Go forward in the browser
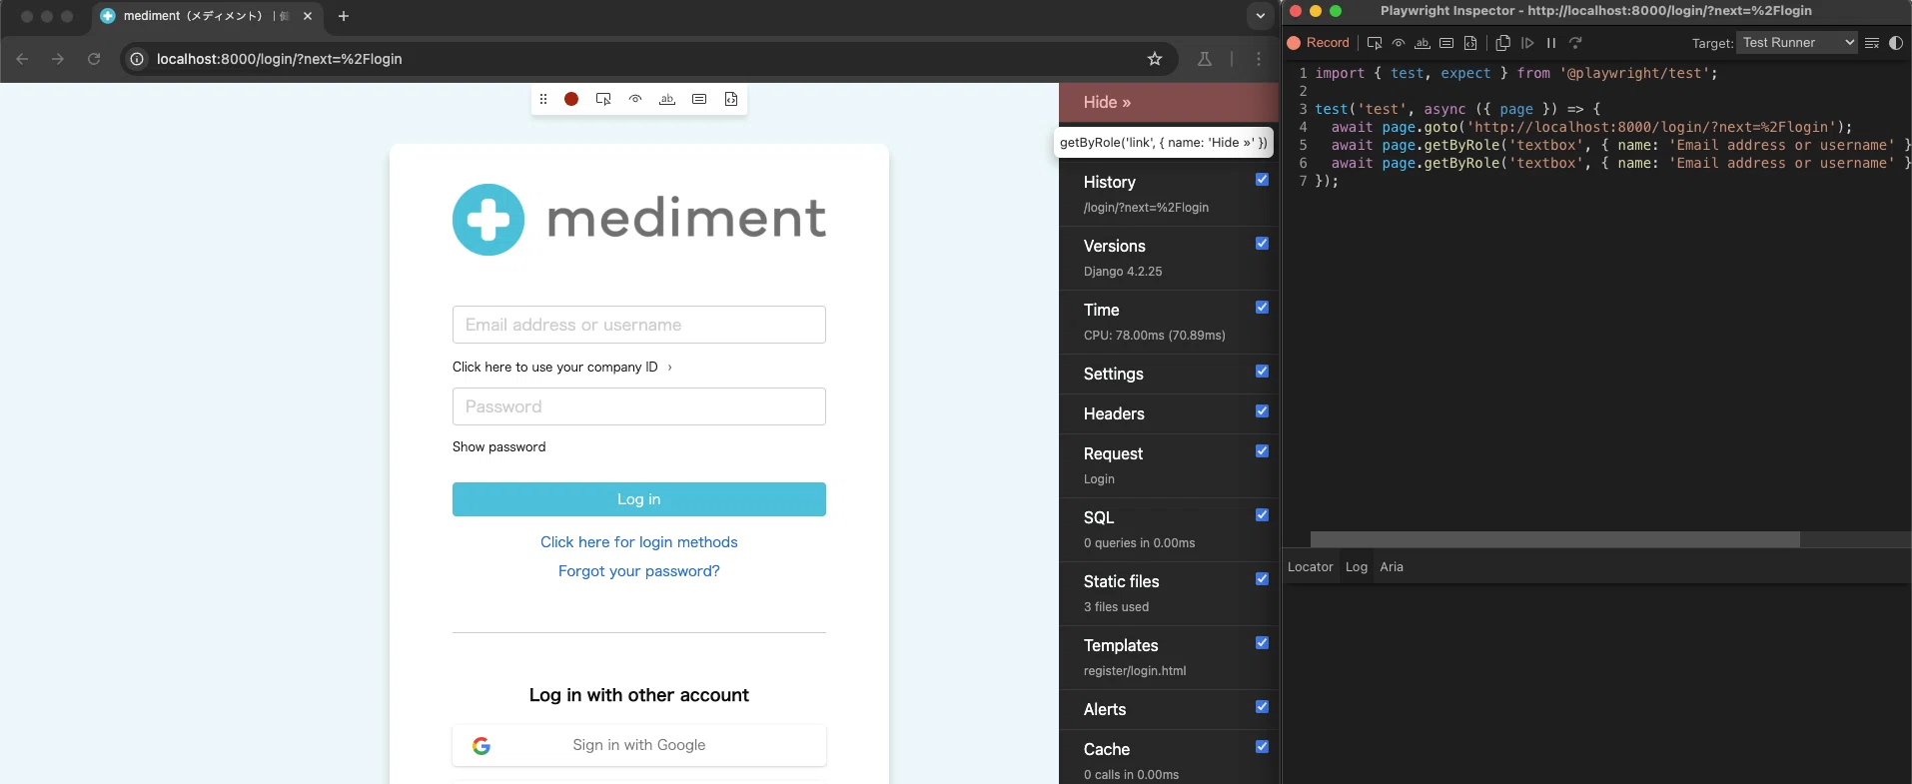This screenshot has height=784, width=1912. point(58,59)
